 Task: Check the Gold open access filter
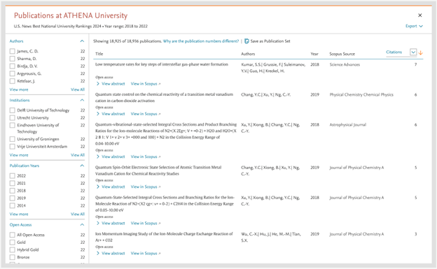(x=13, y=242)
